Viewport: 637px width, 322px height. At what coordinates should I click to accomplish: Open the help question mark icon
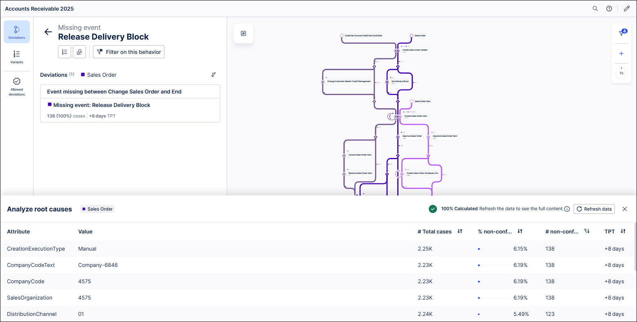pyautogui.click(x=609, y=9)
